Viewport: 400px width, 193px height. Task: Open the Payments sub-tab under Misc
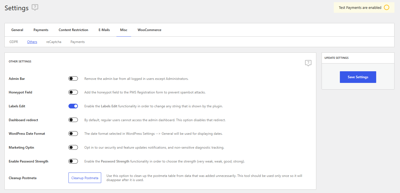click(78, 42)
